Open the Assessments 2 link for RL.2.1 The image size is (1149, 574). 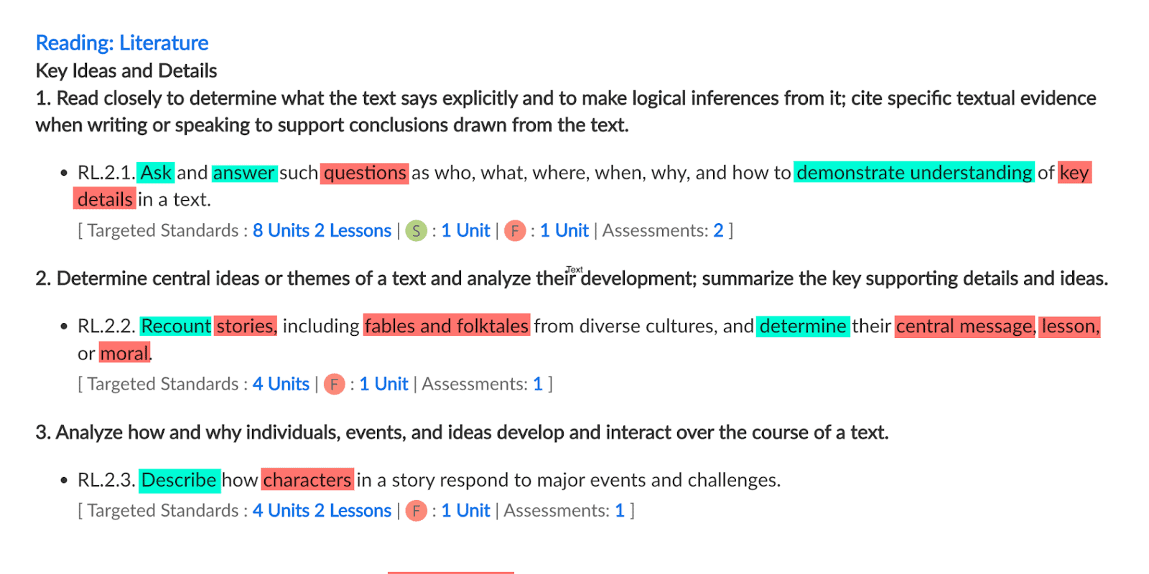tap(718, 230)
